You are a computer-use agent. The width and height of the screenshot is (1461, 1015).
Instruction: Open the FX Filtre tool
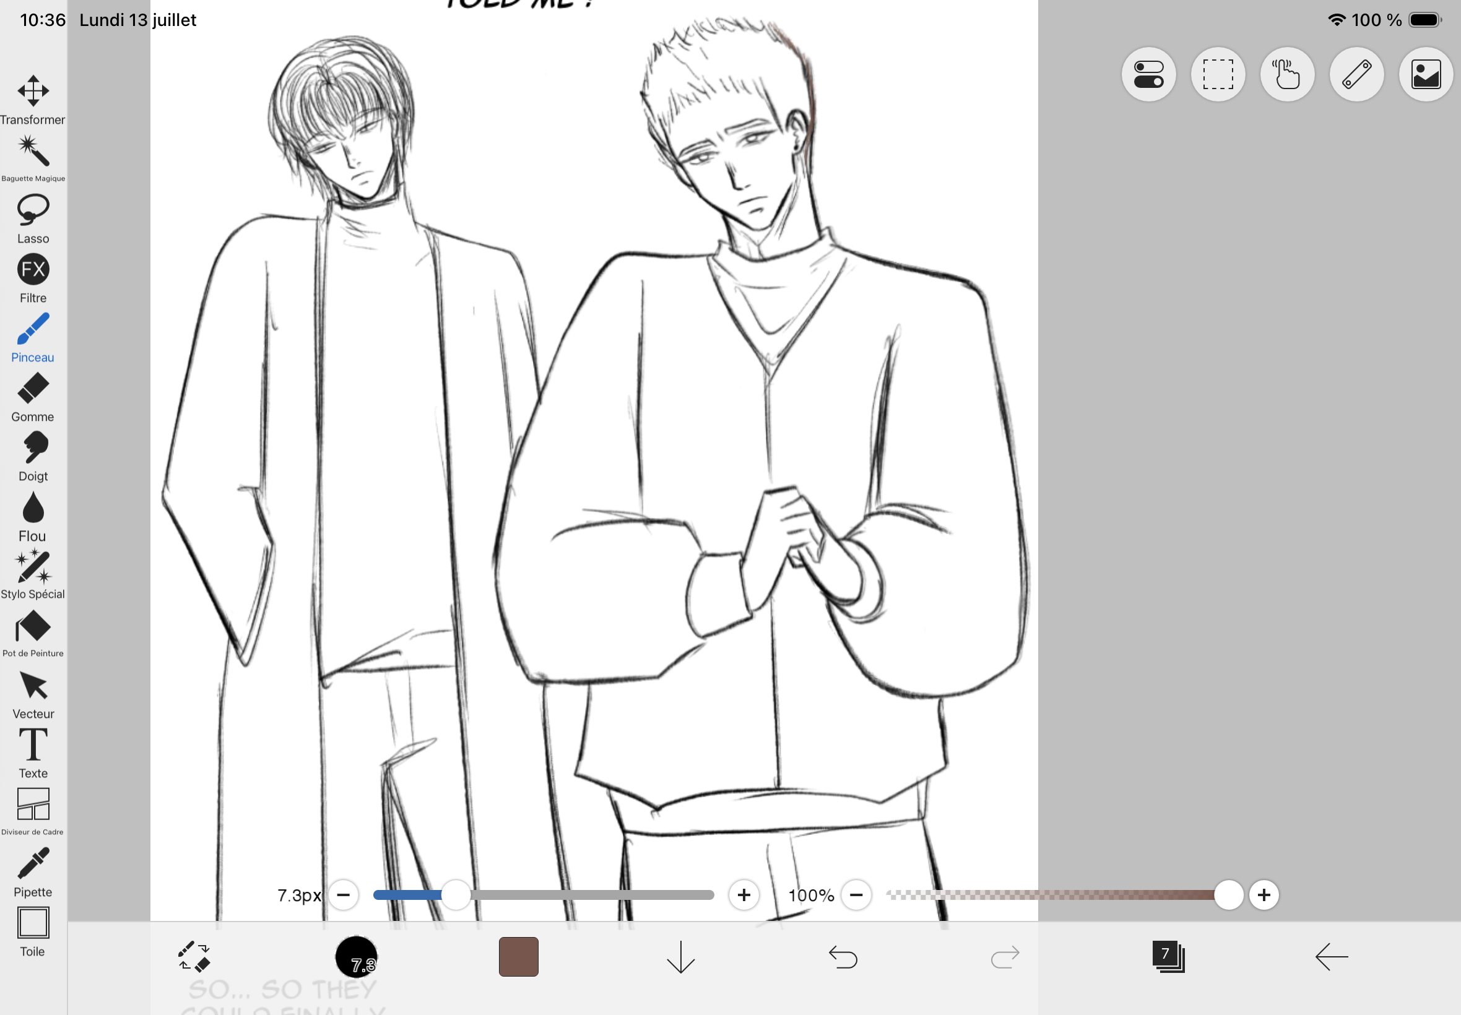click(33, 279)
